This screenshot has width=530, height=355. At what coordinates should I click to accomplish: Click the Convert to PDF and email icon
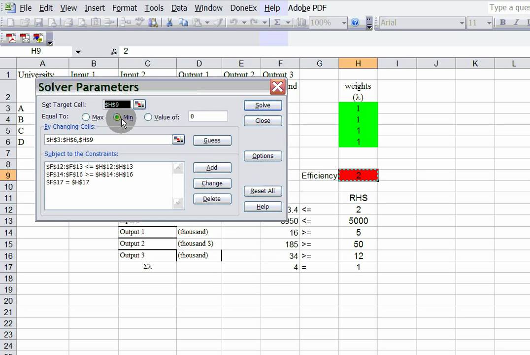pyautogui.click(x=25, y=38)
